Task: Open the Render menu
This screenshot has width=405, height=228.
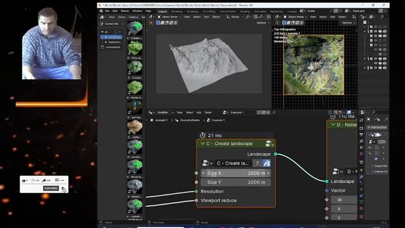Action: pyautogui.click(x=125, y=11)
